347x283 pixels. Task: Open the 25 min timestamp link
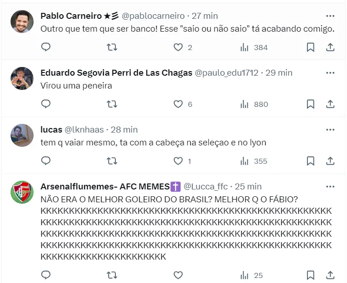[248, 186]
